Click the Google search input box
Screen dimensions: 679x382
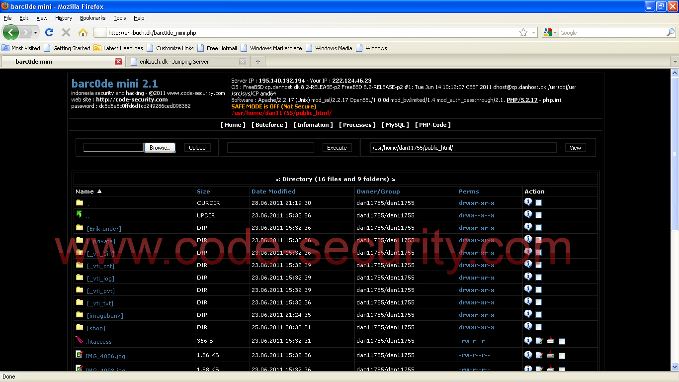[612, 33]
